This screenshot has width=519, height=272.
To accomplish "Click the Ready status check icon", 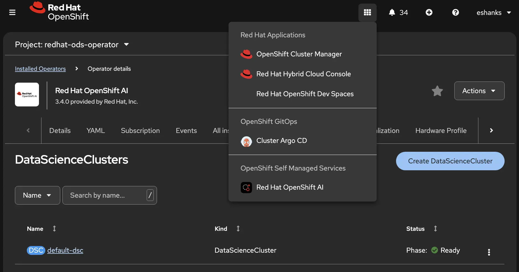I will [x=434, y=250].
